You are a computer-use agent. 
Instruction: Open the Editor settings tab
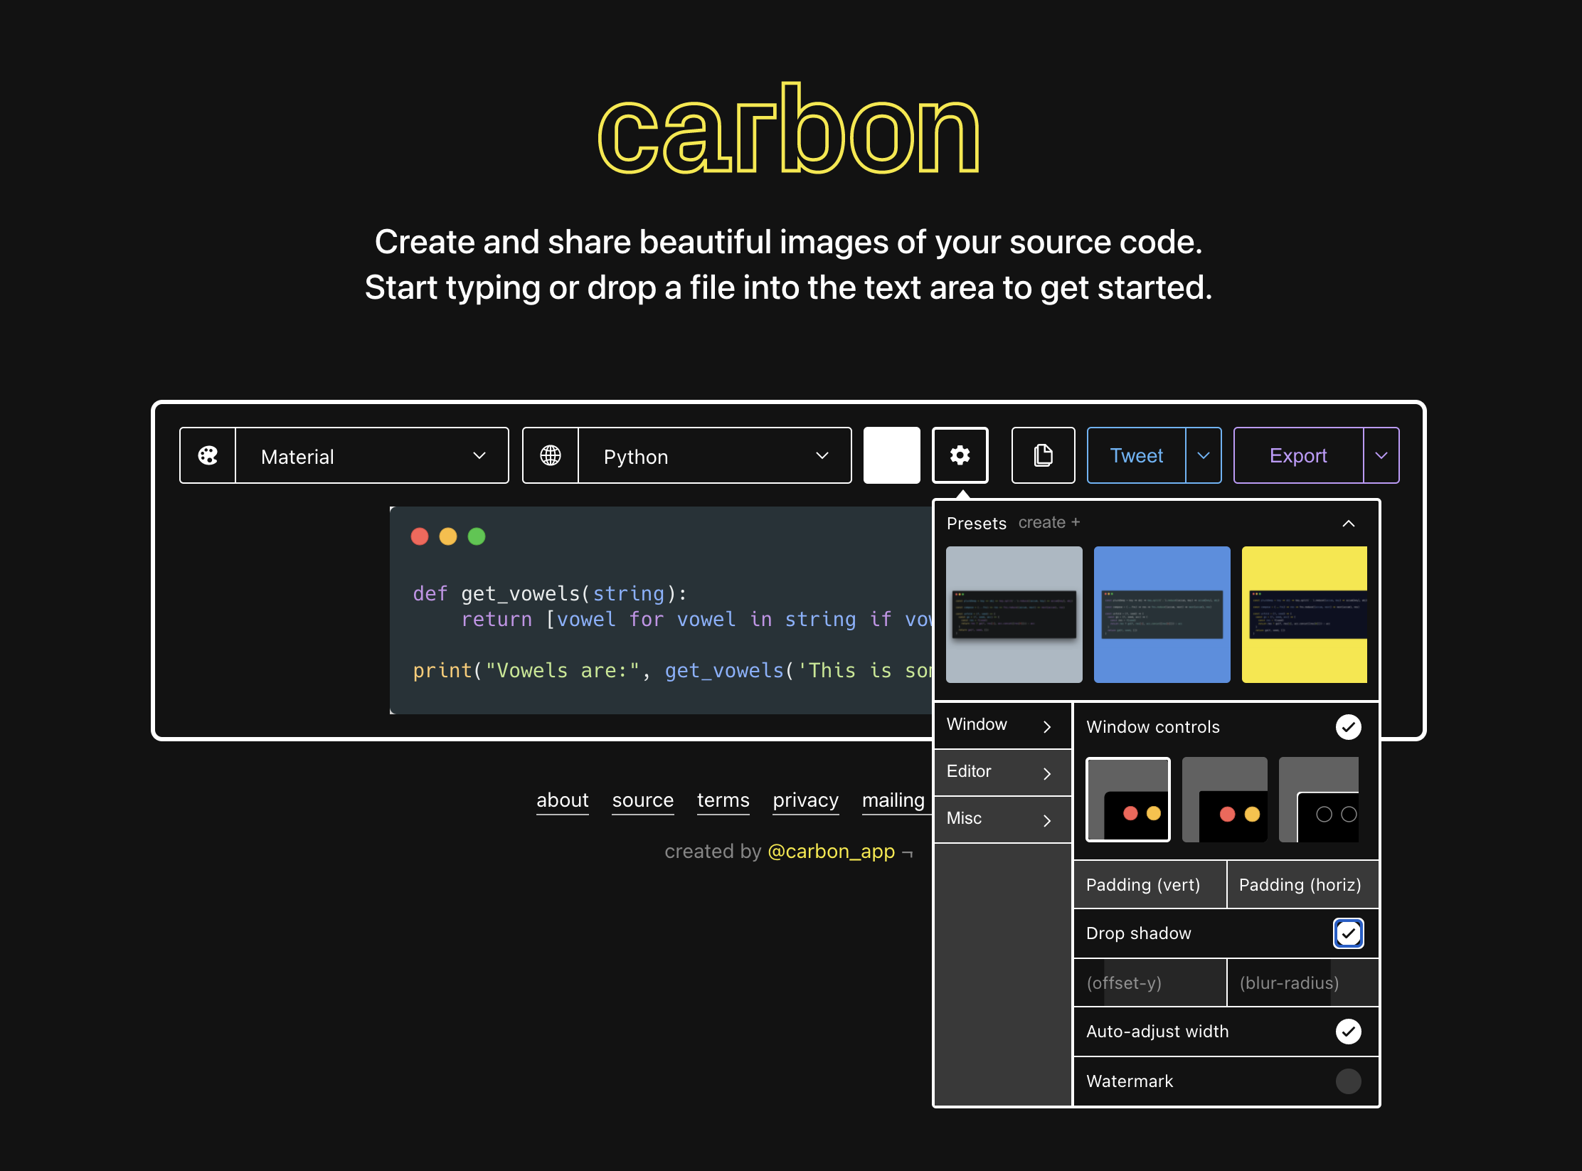[x=1003, y=773]
